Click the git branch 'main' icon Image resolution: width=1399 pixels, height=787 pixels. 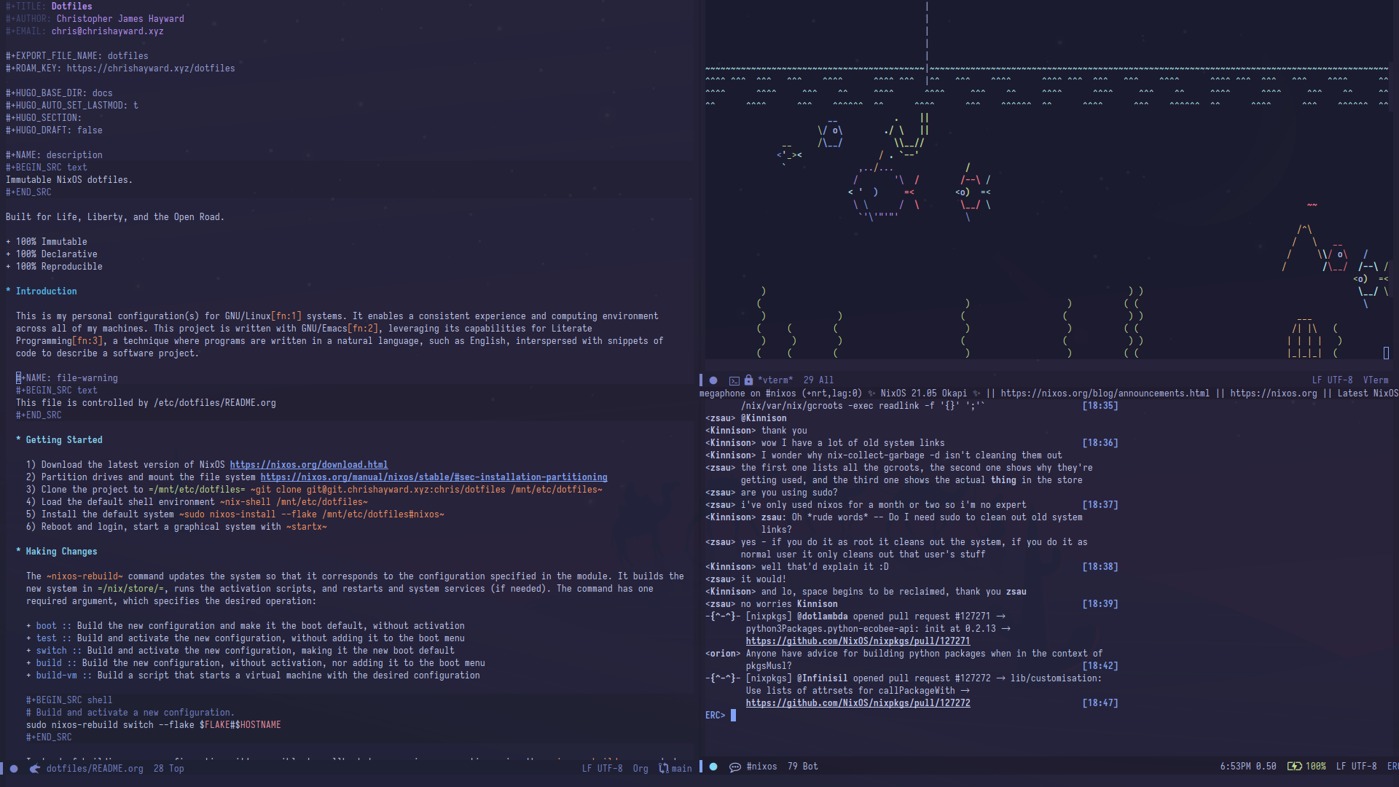pos(666,768)
